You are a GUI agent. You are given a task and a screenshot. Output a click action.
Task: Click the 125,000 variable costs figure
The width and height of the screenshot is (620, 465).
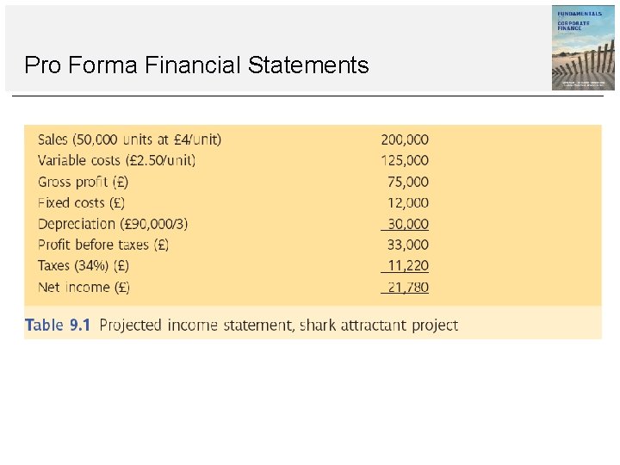(x=405, y=160)
